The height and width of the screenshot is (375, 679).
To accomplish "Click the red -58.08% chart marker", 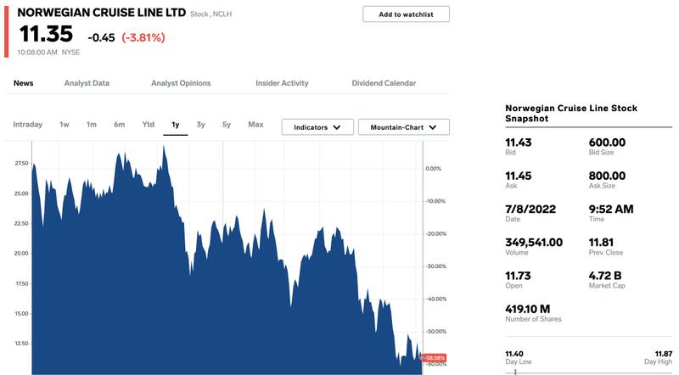I will (x=434, y=358).
